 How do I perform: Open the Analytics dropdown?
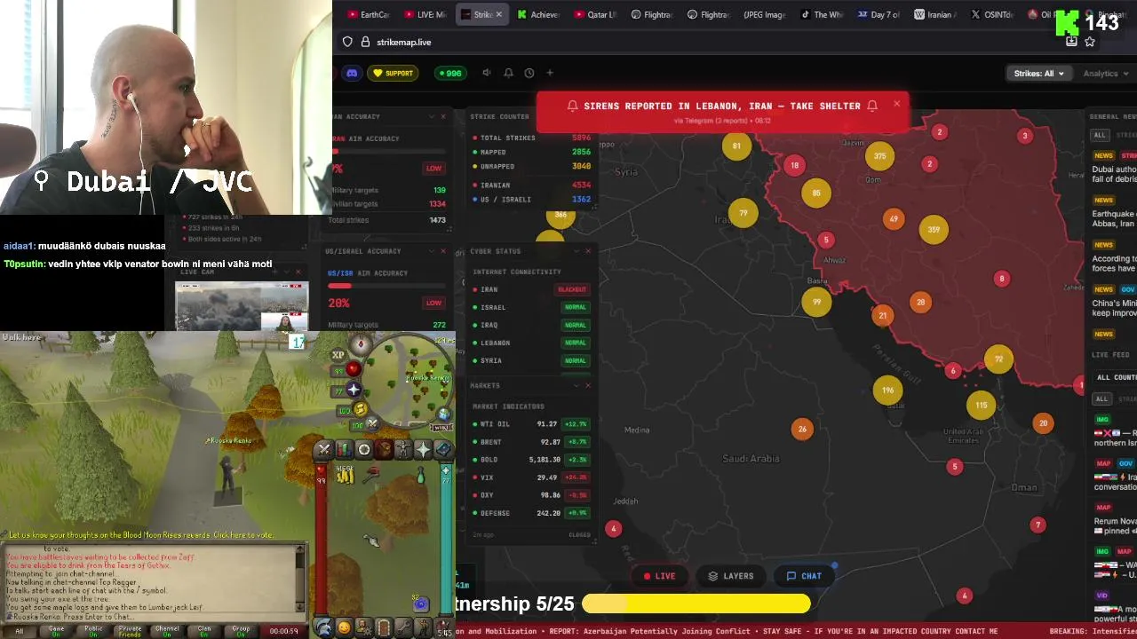click(x=1106, y=74)
